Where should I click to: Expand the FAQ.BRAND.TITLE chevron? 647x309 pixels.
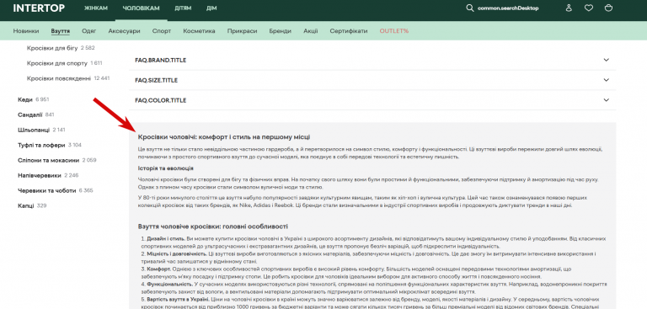coord(607,60)
